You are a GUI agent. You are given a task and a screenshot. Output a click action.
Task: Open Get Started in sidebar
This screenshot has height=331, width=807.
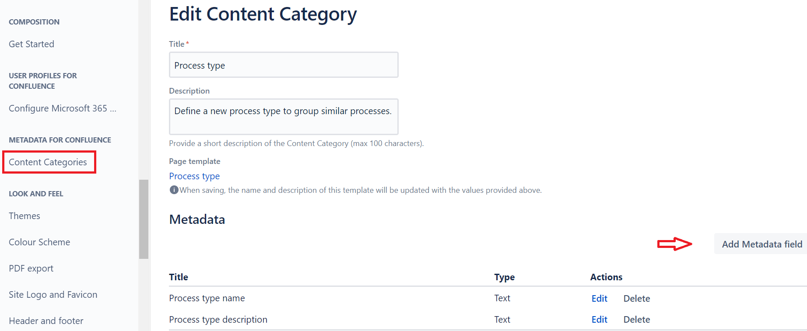coord(32,44)
